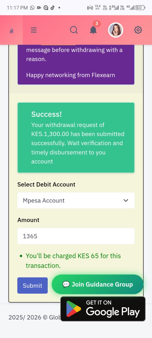This screenshot has height=338, width=152.
Task: Open the search magnifier icon
Action: coord(74,30)
